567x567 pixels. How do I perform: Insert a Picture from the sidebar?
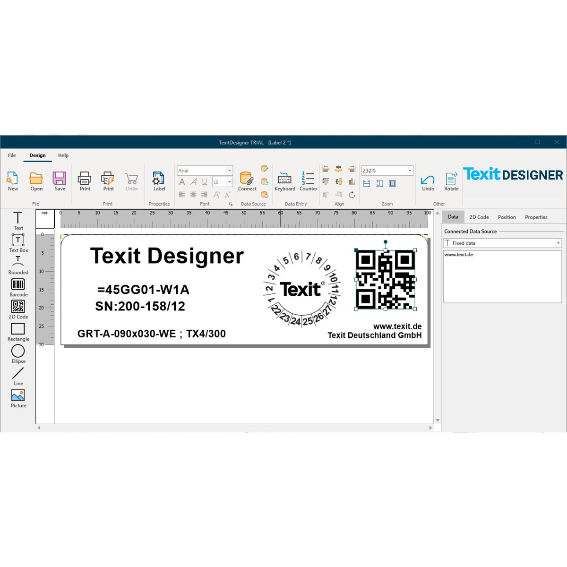[x=18, y=398]
